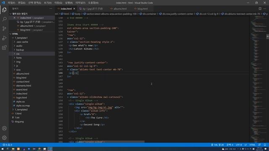Select the index.html editor tab
Screen dimensions: 269x151
click(x=66, y=9)
